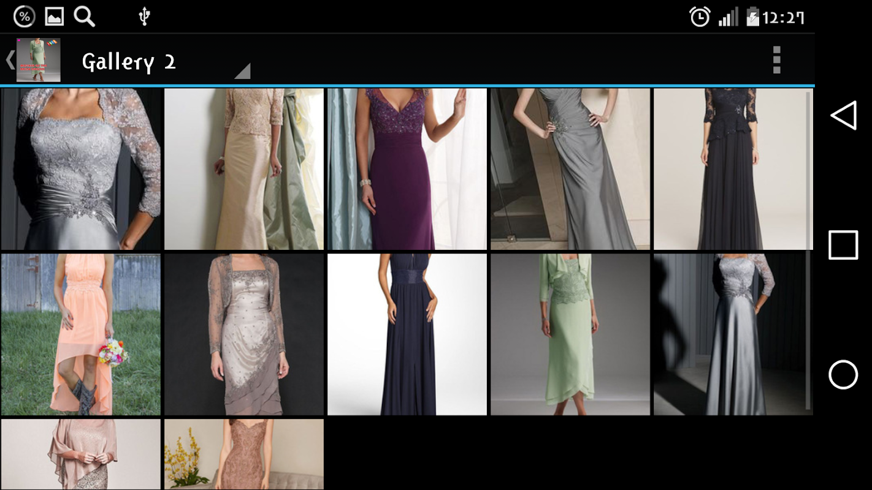Select the Gallery 2 title text
Image resolution: width=872 pixels, height=490 pixels.
129,62
